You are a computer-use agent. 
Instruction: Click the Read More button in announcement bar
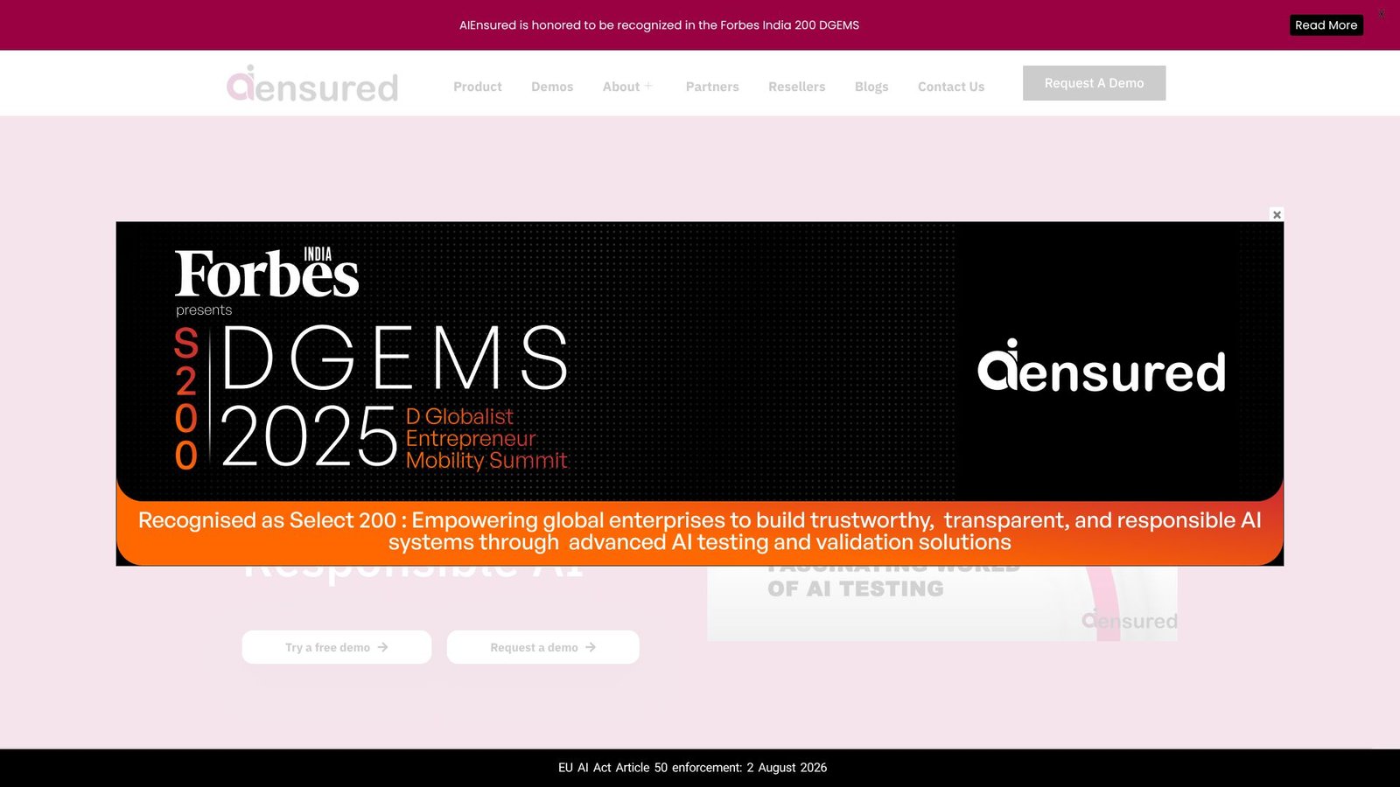tap(1326, 25)
